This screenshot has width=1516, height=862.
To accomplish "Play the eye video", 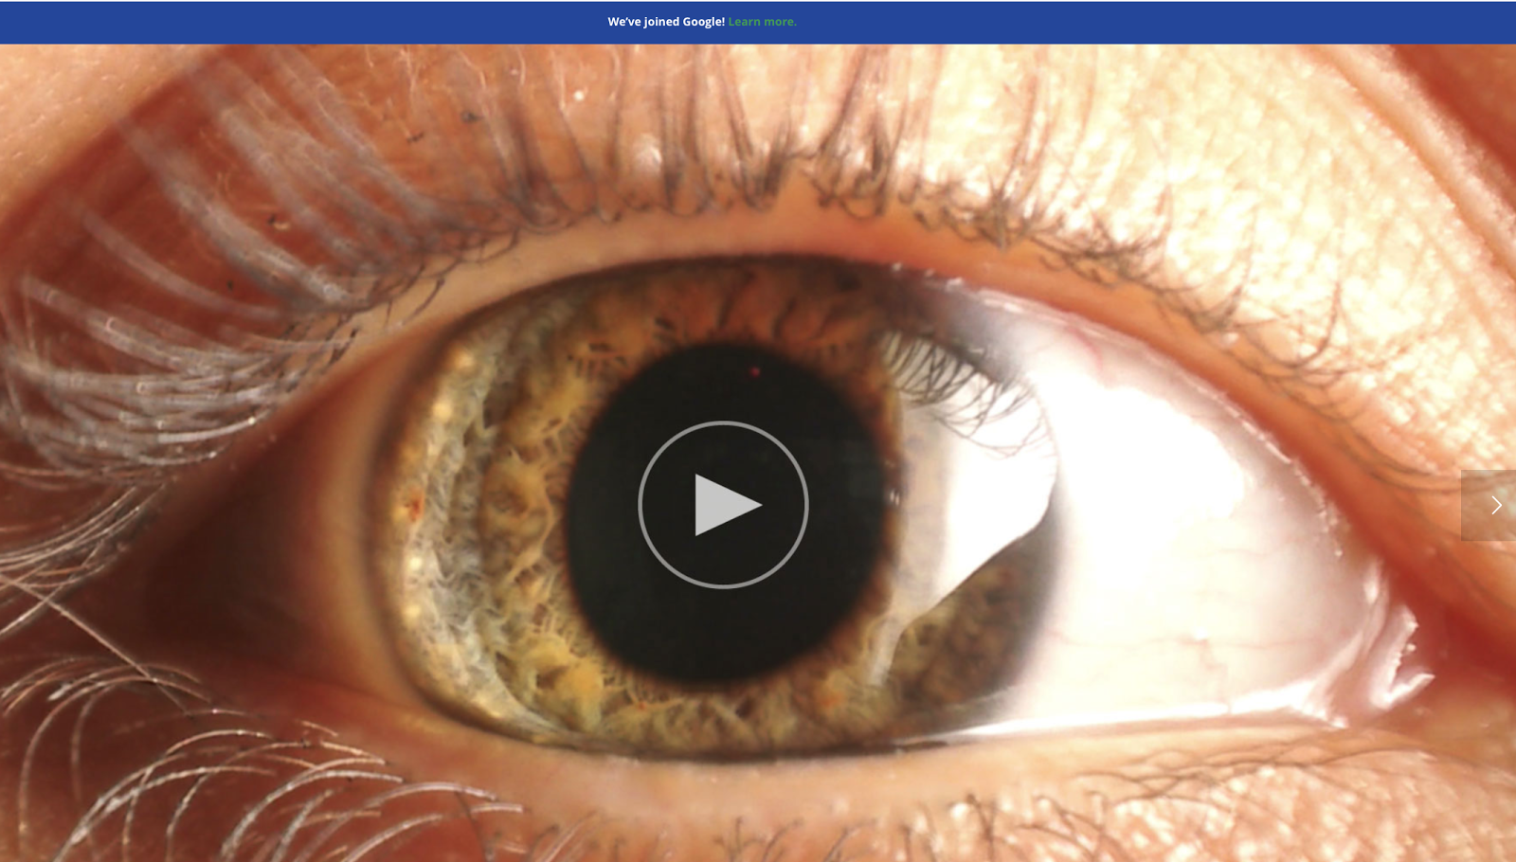I will pyautogui.click(x=723, y=505).
